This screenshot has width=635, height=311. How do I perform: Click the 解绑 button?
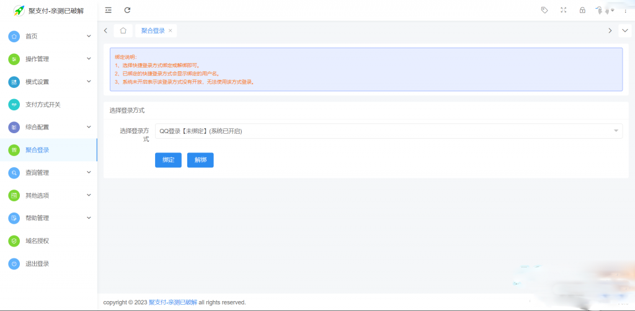click(x=200, y=160)
